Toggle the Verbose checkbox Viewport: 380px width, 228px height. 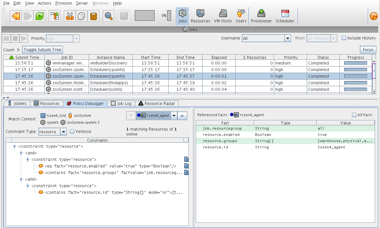[x=72, y=132]
